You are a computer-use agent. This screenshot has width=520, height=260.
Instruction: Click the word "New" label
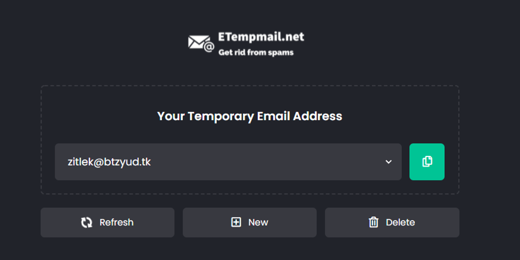click(258, 222)
